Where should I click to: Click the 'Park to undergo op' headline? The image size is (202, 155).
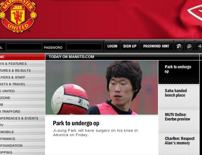pos(76,123)
